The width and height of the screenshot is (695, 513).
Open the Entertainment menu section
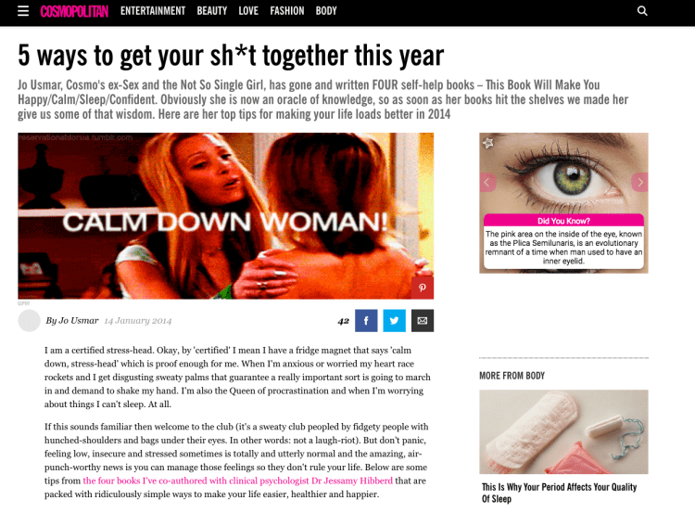click(153, 10)
